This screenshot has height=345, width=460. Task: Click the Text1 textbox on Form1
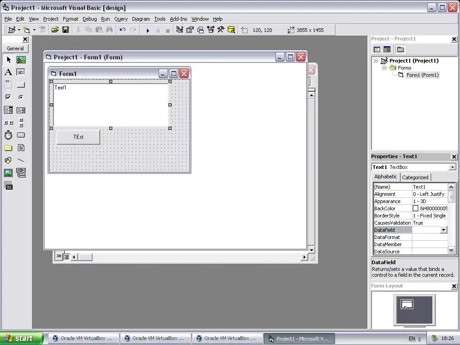tap(111, 105)
